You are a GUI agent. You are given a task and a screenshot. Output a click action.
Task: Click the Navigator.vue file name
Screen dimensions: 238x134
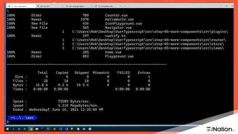(x=118, y=28)
